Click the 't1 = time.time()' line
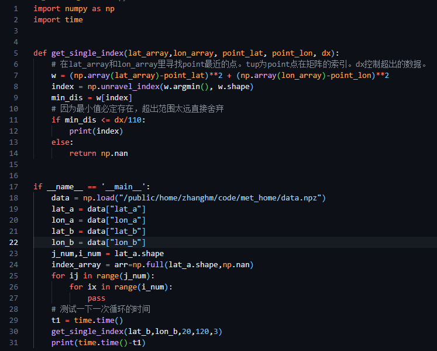 (x=87, y=321)
